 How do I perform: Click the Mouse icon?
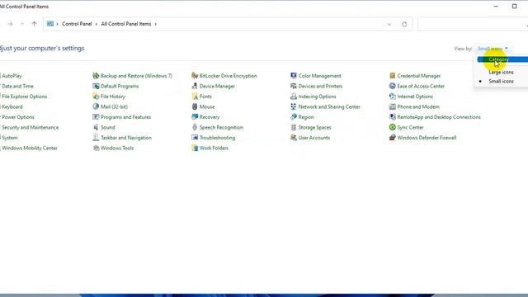[x=195, y=106]
